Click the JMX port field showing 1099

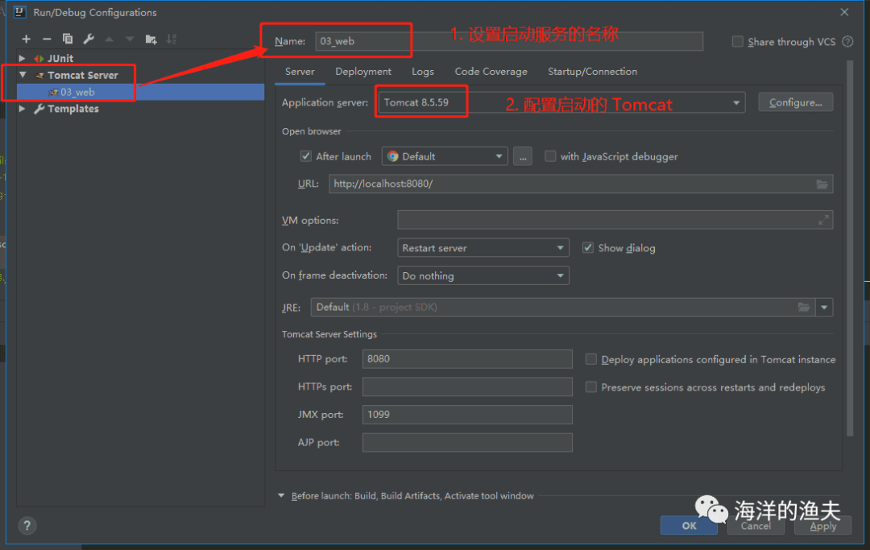467,414
